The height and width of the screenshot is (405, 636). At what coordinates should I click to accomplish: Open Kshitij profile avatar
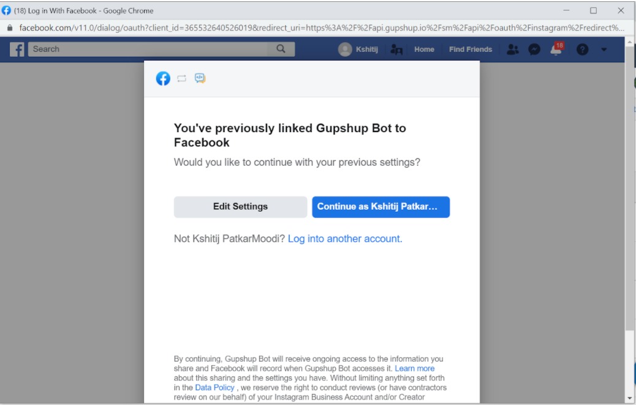[345, 50]
